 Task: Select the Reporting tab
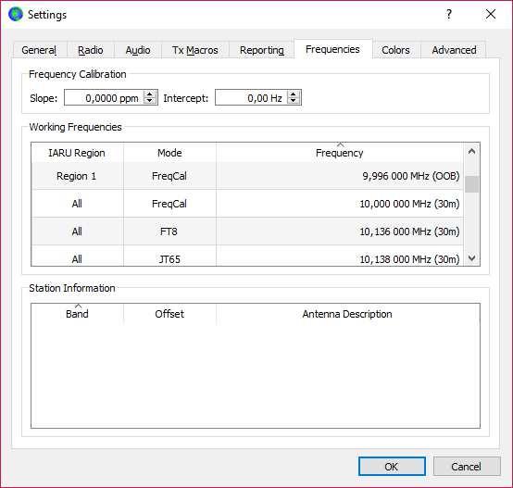coord(262,50)
